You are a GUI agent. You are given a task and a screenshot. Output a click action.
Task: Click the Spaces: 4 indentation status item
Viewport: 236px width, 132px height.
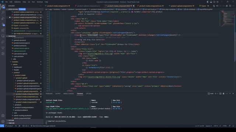(x=209, y=126)
